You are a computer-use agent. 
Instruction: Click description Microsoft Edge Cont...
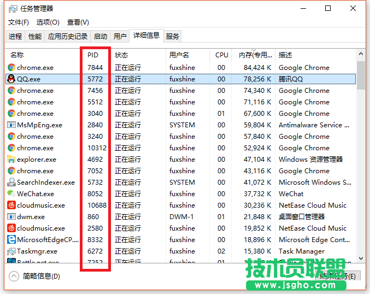coord(314,240)
